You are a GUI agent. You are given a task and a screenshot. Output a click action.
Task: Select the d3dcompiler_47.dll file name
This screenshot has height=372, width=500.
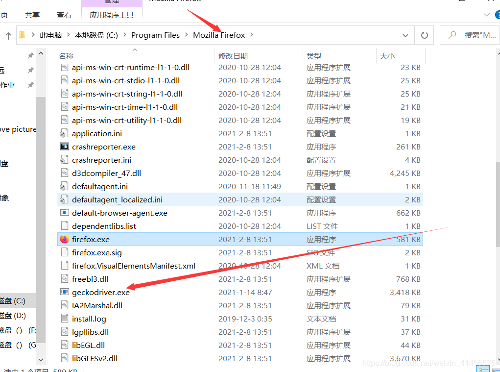click(106, 173)
